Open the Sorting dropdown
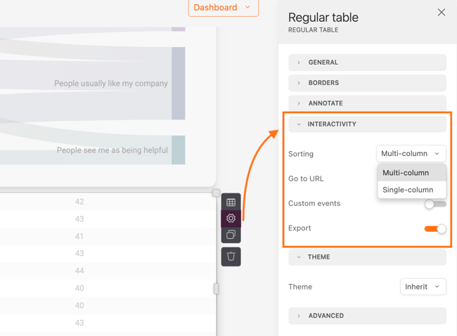 pos(411,153)
